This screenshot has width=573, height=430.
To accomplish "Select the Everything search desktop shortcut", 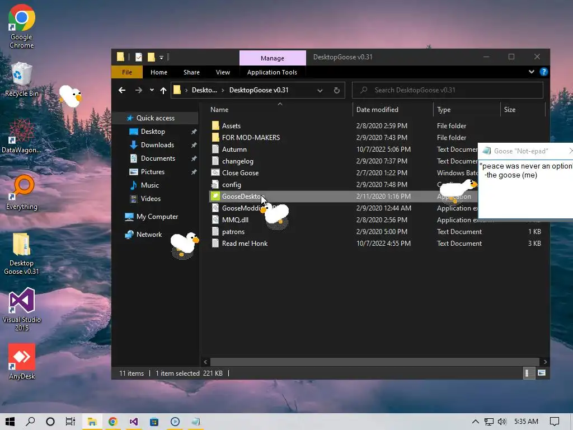I will (22, 193).
